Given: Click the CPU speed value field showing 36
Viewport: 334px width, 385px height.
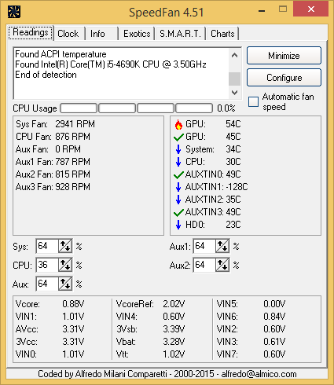Looking at the screenshot, I should pos(47,265).
